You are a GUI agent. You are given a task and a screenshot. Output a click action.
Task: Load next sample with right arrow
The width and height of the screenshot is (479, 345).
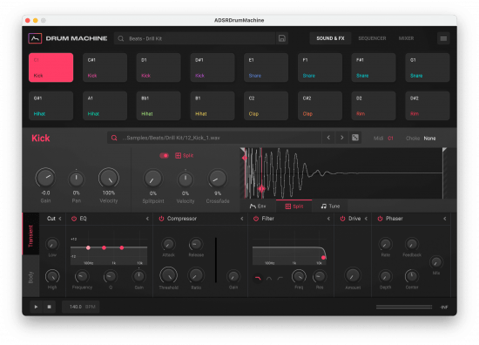[342, 138]
